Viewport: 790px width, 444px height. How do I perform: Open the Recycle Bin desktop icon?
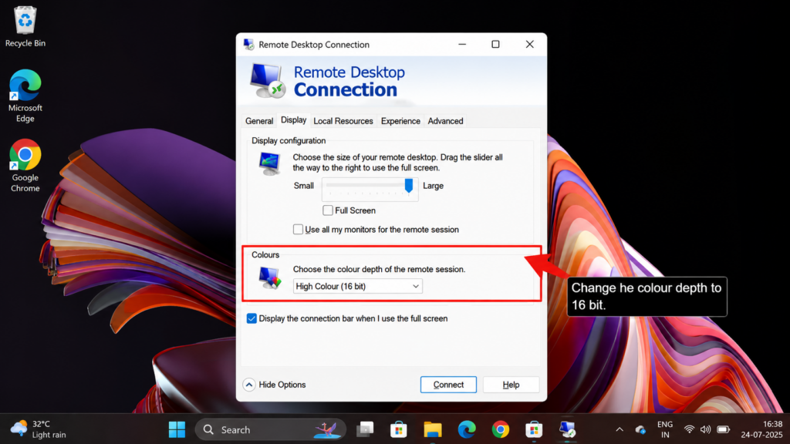click(25, 27)
